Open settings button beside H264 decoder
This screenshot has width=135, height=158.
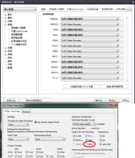pyautogui.click(x=122, y=41)
